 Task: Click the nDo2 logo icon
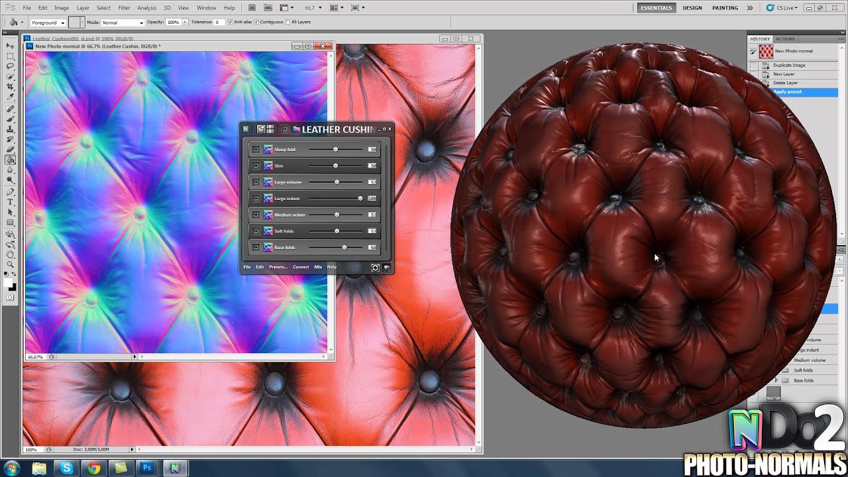point(246,129)
